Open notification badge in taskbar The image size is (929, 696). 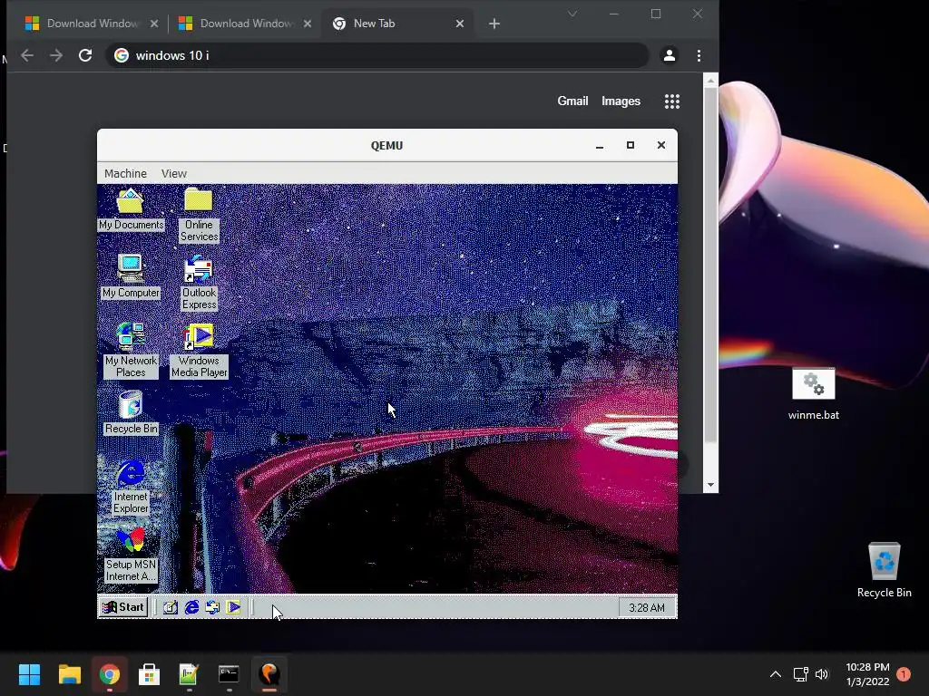coord(904,674)
